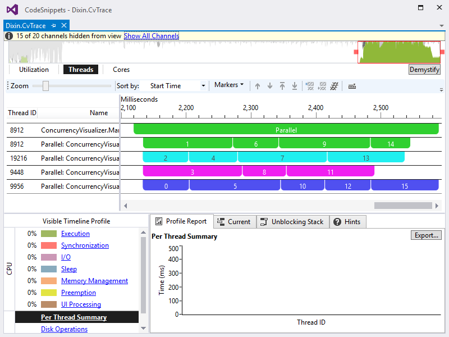Click the hide selected threads icon
449x337 pixels.
coord(310,86)
